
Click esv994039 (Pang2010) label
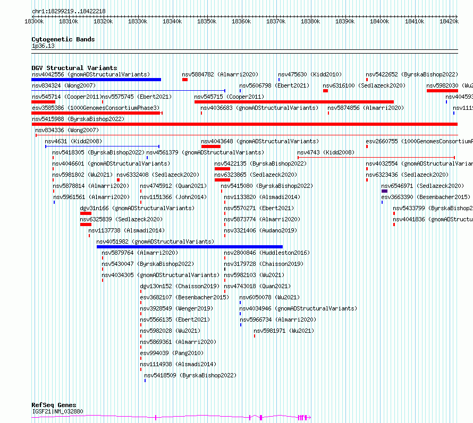click(x=172, y=353)
